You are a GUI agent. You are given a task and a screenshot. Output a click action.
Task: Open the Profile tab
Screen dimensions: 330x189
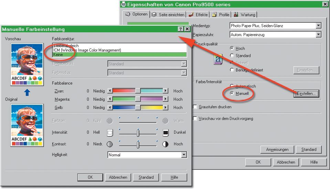[x=221, y=15]
